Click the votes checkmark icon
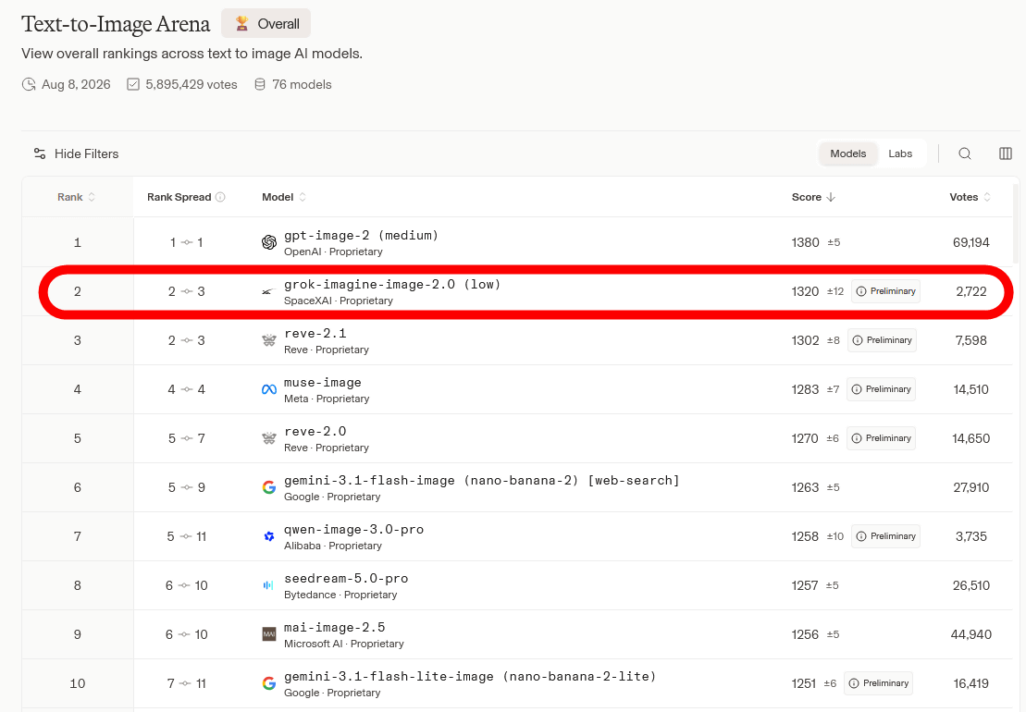The height and width of the screenshot is (712, 1026). (133, 84)
